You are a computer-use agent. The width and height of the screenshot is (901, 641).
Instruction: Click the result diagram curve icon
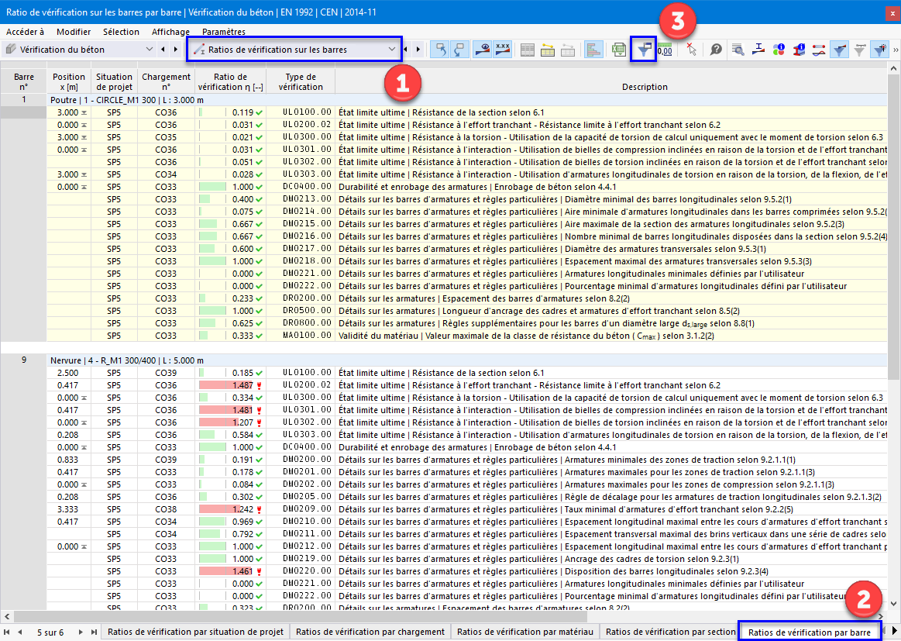819,50
